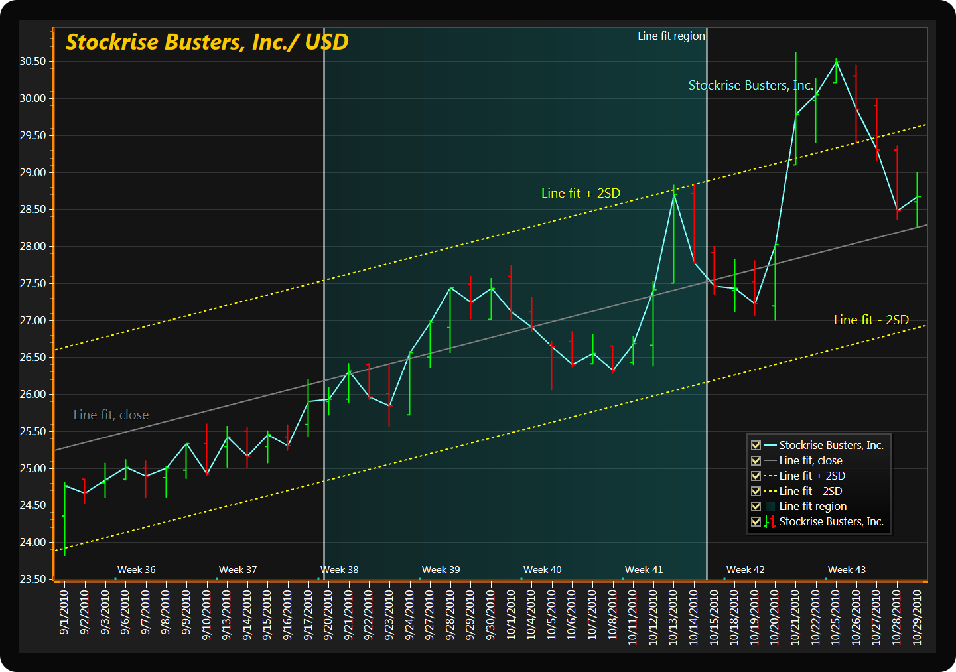The width and height of the screenshot is (956, 672).
Task: Click the chart title Stockrise Busters, Inc./ USD
Action: pyautogui.click(x=207, y=42)
